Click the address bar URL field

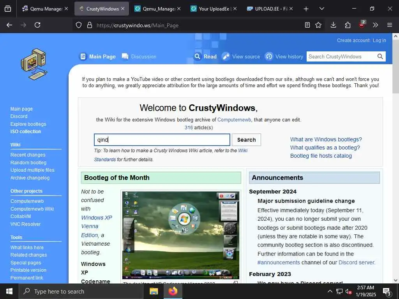(198, 25)
